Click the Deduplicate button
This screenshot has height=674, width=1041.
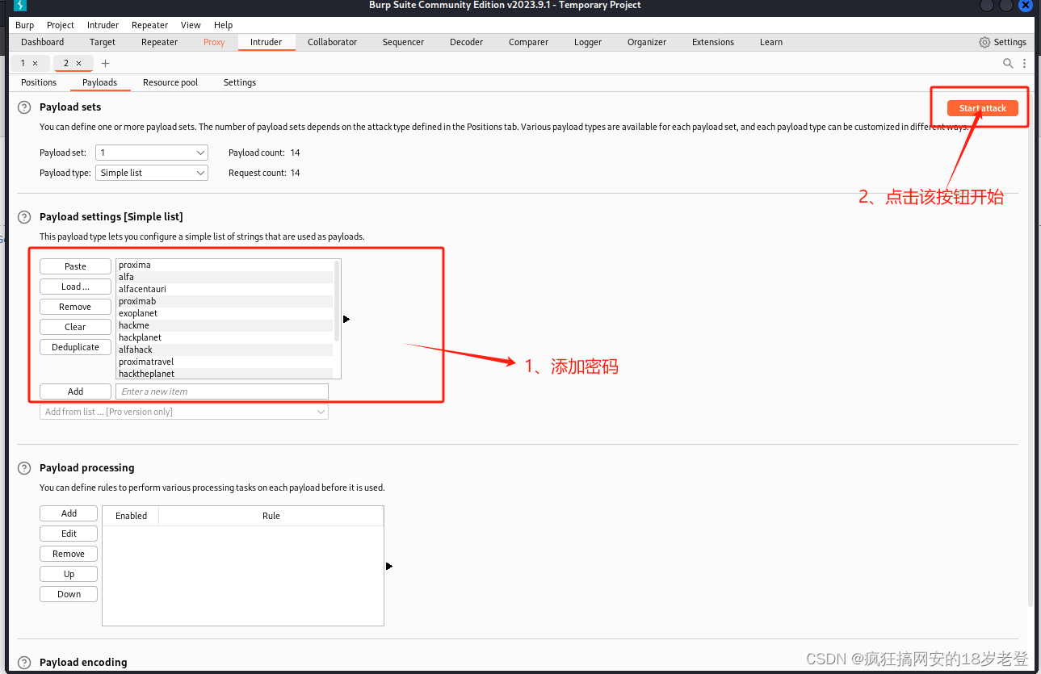[x=75, y=347]
